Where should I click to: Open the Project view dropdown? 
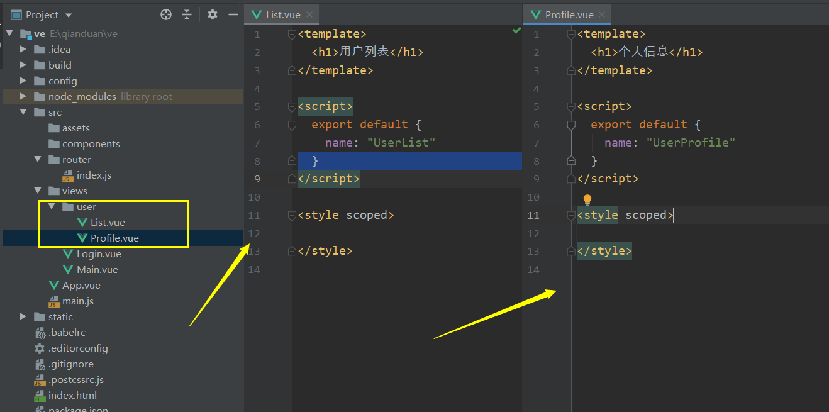(69, 15)
